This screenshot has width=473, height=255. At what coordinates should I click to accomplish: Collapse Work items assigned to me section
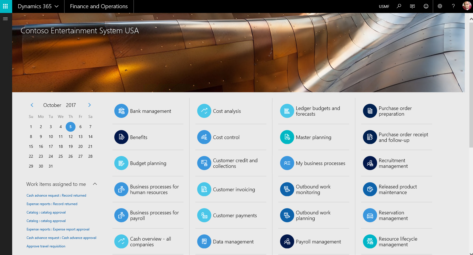pos(95,184)
